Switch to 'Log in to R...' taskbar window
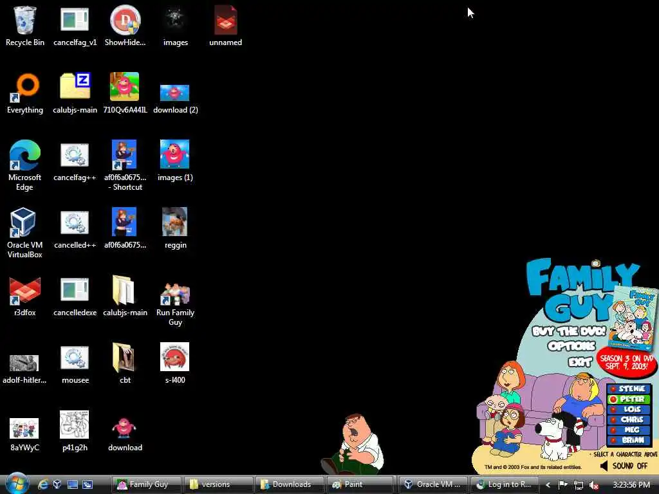 tap(505, 484)
